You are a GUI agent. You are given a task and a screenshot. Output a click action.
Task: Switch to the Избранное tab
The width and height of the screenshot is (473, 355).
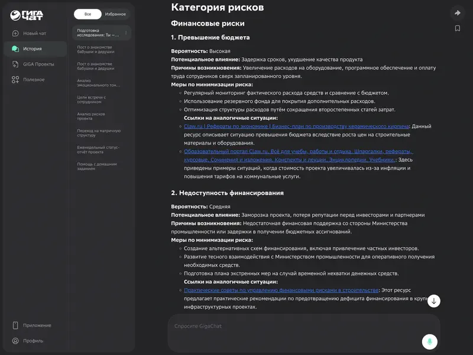(x=115, y=13)
